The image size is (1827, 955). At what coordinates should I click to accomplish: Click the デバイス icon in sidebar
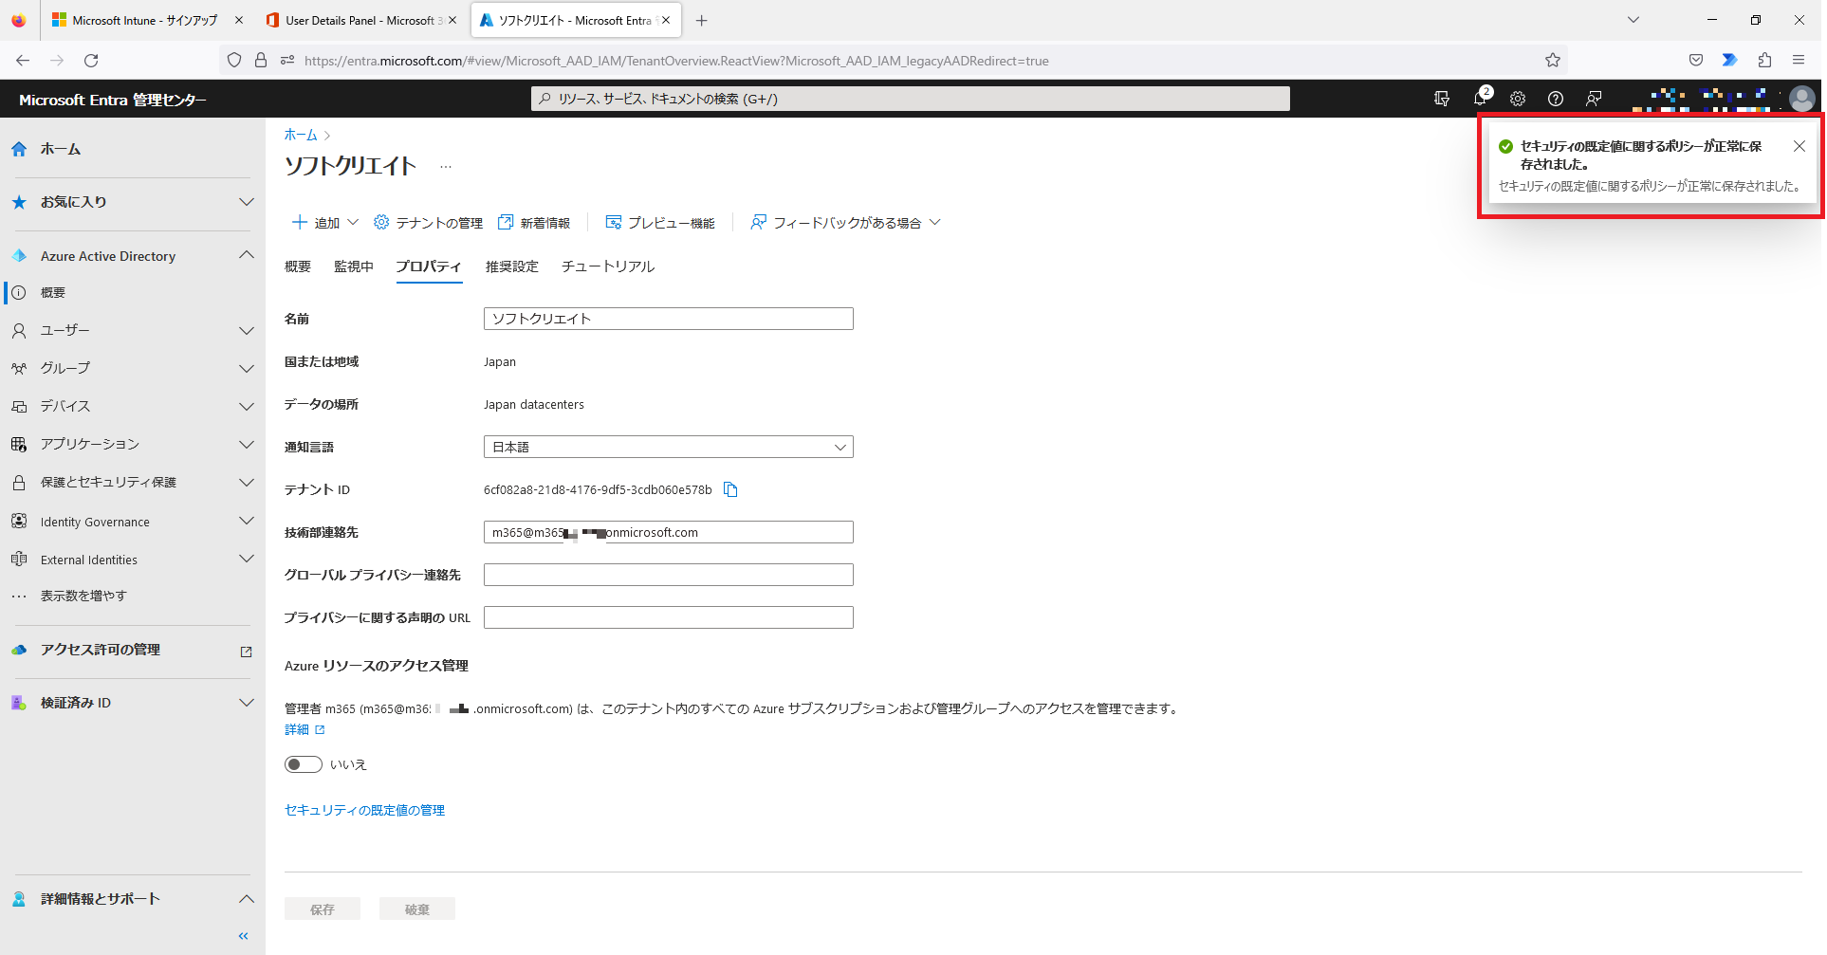coord(19,406)
